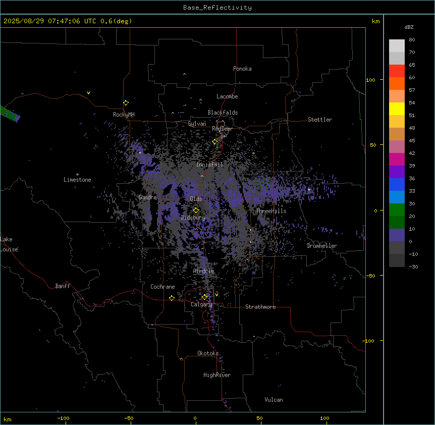435x425 pixels.
Task: Click the white asterisk above the Limestone label
Action: pos(77,175)
